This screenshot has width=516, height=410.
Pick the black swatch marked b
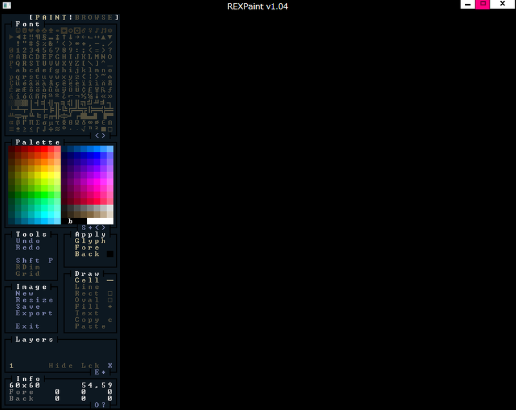[x=70, y=221]
